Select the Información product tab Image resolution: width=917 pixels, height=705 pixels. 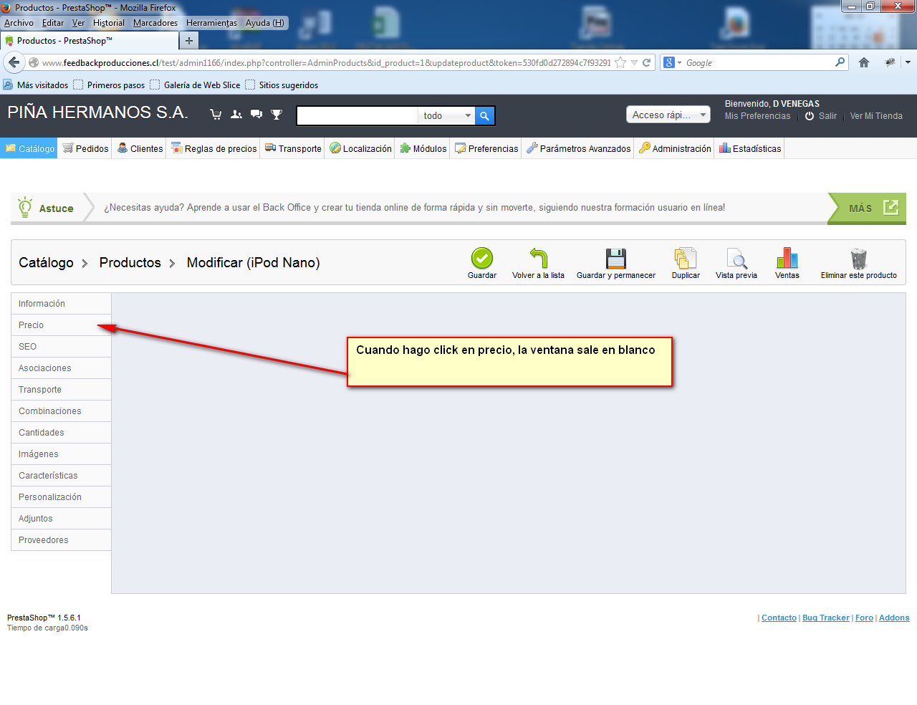[x=61, y=304]
